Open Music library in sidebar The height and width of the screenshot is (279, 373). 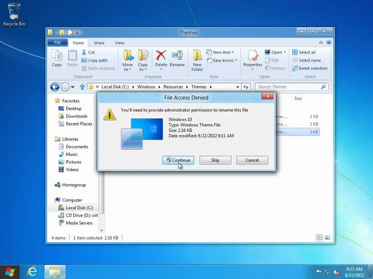[72, 154]
